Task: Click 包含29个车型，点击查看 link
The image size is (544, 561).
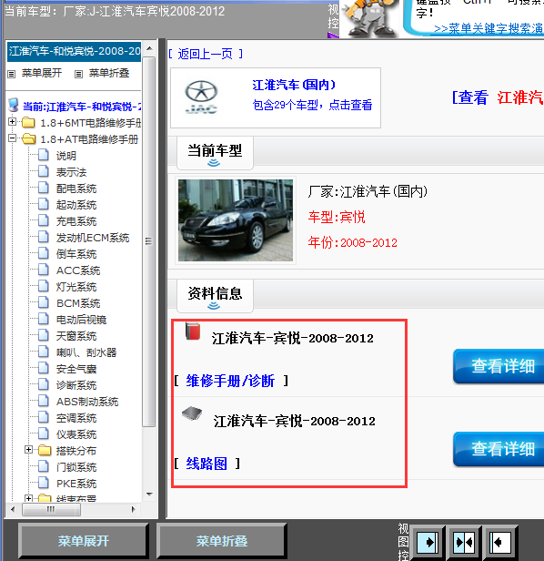Action: coord(312,105)
